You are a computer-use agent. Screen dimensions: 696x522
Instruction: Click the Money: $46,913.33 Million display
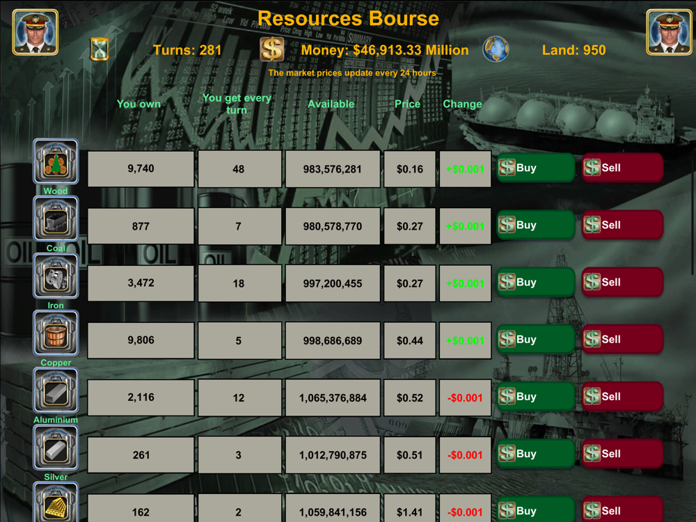coord(384,49)
